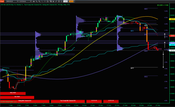Toggle the second red VWAP button
This screenshot has width=175, height=107.
coord(17,97)
